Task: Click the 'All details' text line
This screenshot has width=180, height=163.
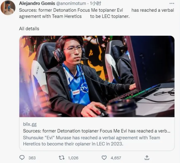Action: tap(29, 29)
